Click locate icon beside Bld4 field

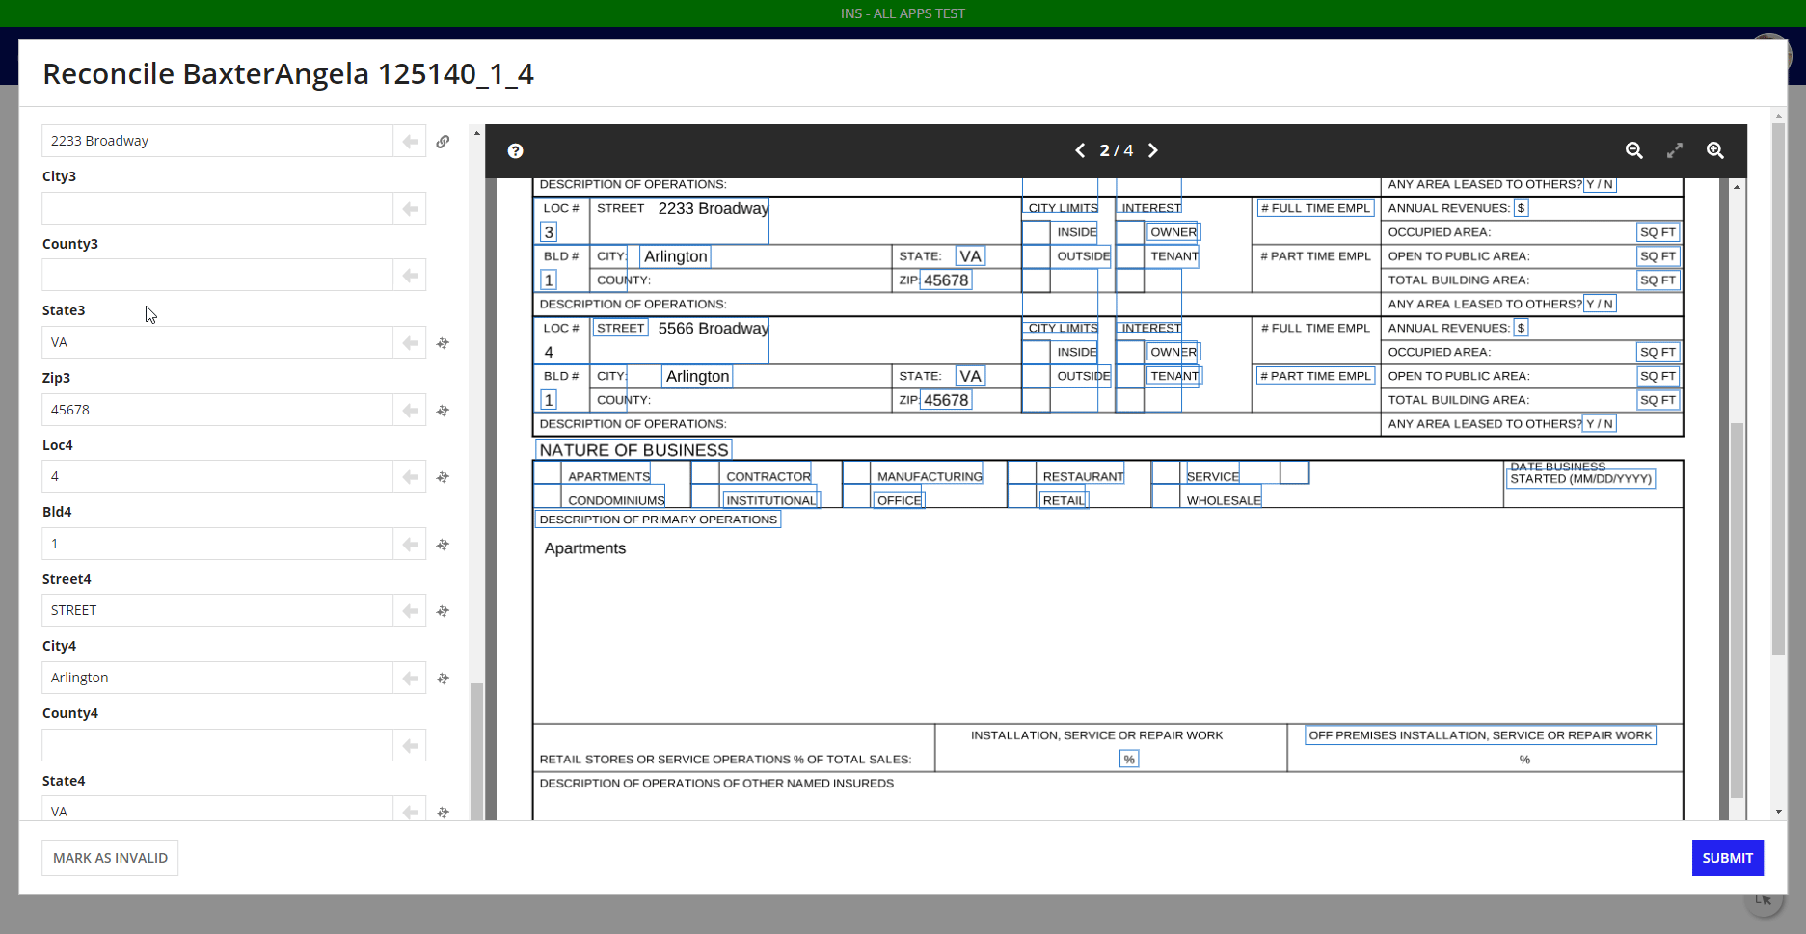[443, 545]
